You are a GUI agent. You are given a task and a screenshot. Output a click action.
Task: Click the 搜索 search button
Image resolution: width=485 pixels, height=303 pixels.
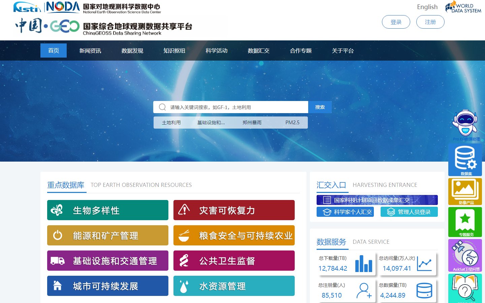[x=320, y=107]
